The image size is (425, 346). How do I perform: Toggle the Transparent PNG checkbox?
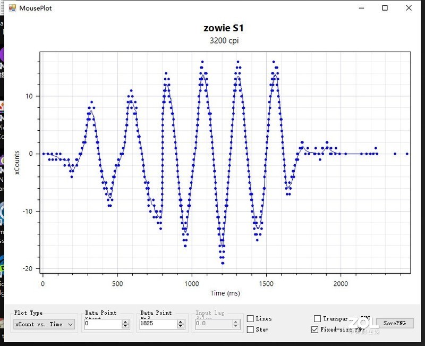coord(317,318)
